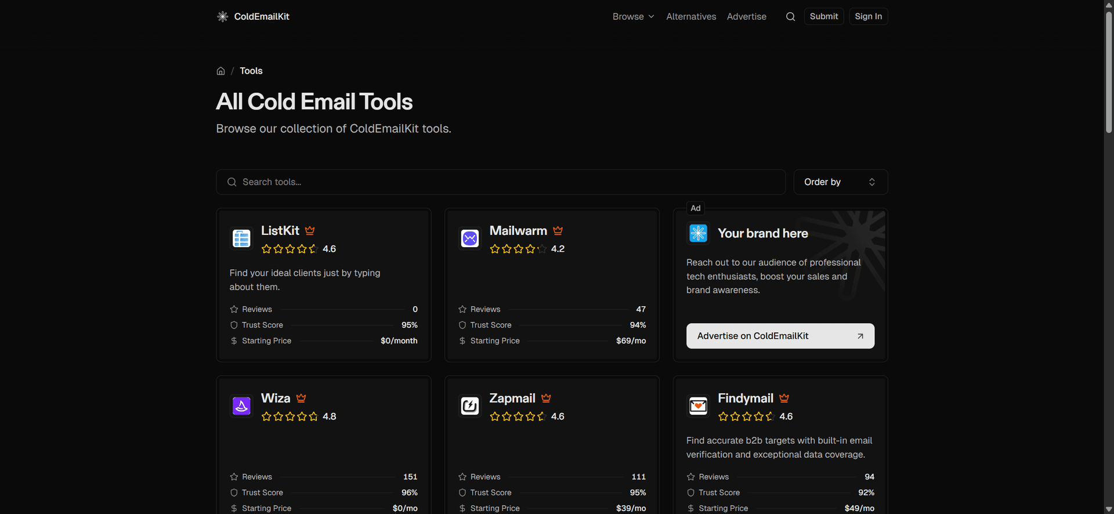This screenshot has height=514, width=1114.
Task: Click the Mailwarm envelope logo icon
Action: (469, 238)
